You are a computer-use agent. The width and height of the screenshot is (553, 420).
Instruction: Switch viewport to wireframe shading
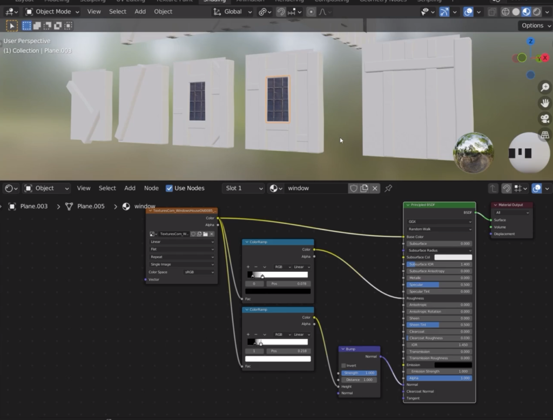[505, 12]
